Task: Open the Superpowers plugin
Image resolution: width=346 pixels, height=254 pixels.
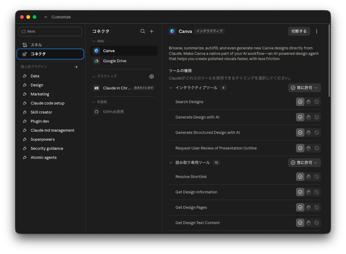Action: [50, 139]
